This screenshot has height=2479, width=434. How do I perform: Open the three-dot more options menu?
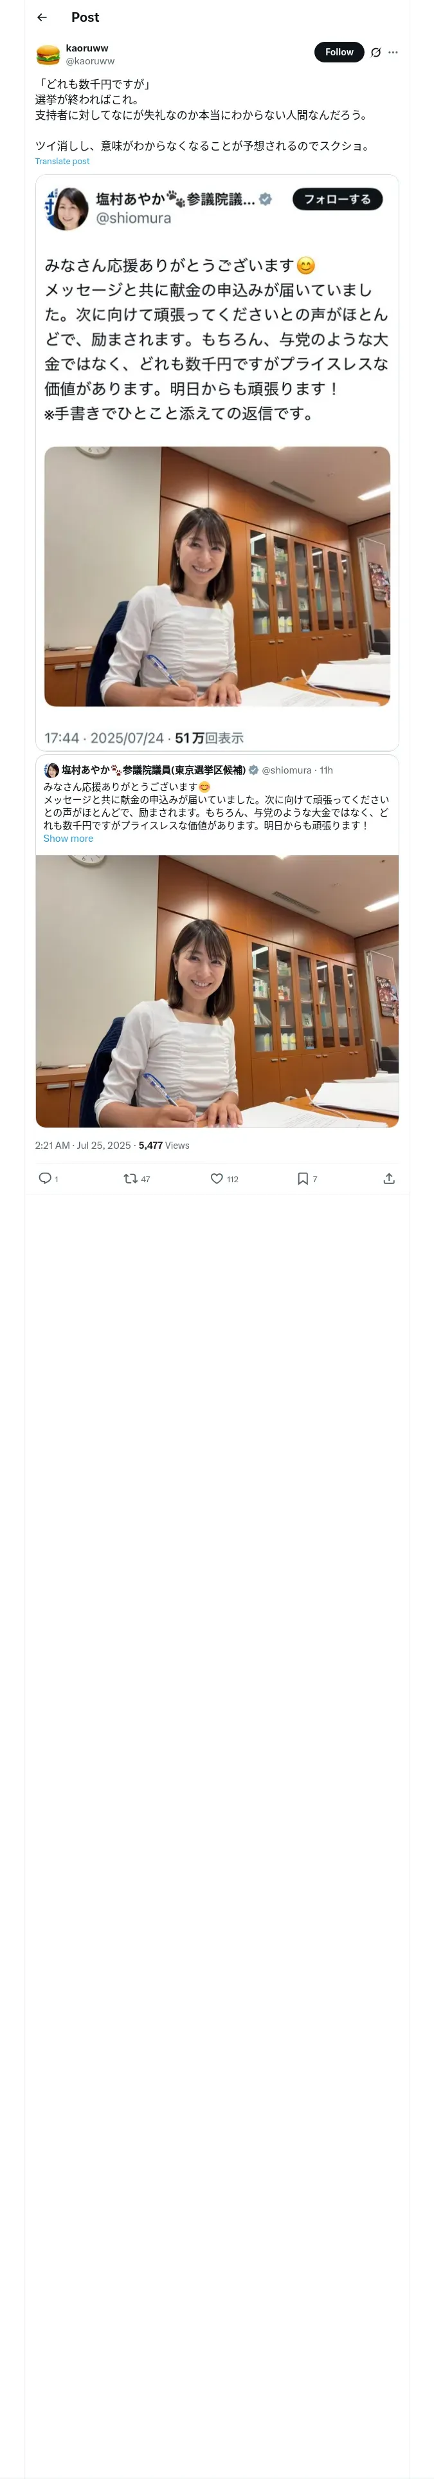(393, 52)
